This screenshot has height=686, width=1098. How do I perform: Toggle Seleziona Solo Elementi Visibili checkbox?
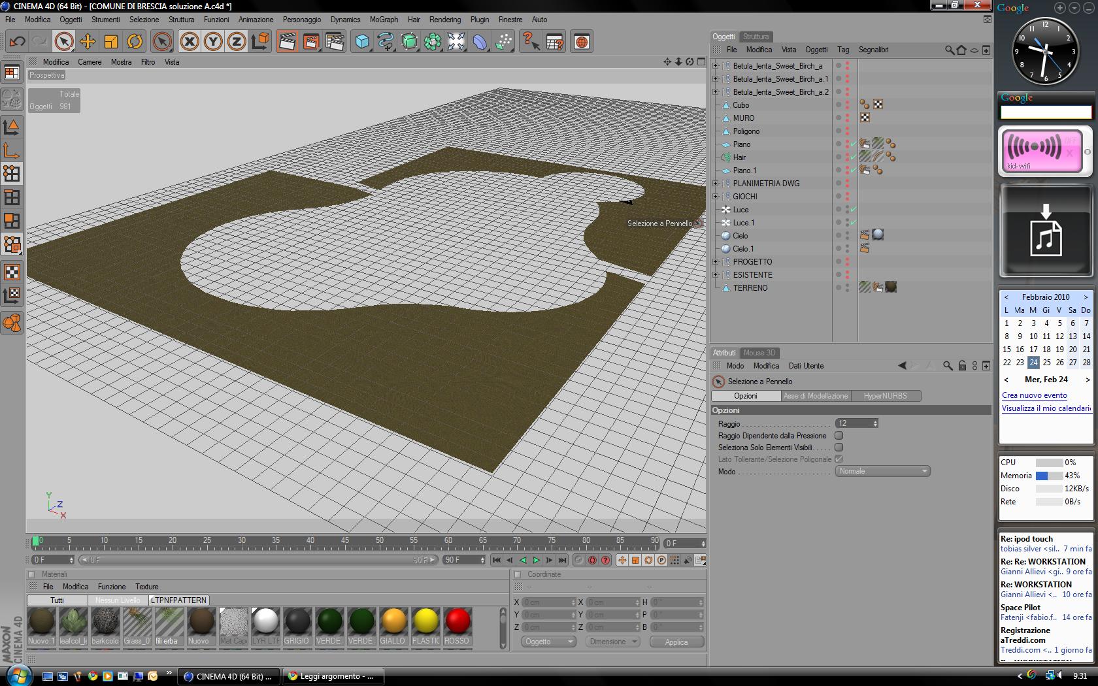(839, 448)
